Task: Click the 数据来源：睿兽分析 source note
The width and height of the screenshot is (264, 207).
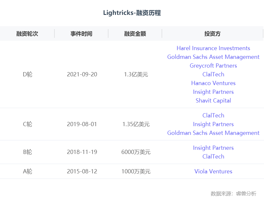Action: 233,193
